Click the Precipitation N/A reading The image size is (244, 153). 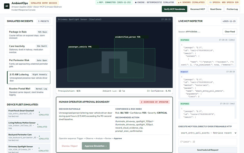[x=69, y=91]
